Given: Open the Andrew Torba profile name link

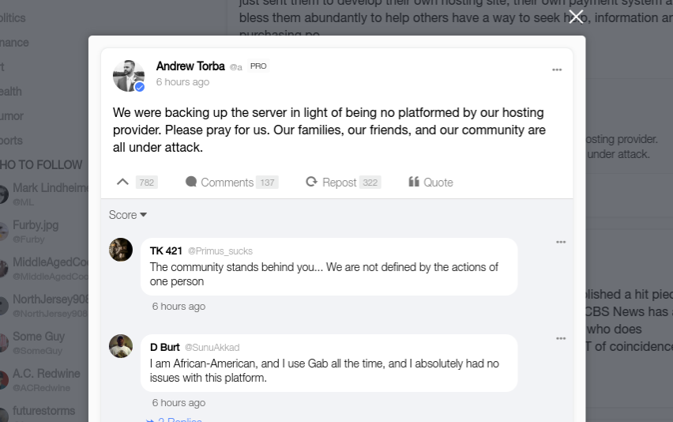Looking at the screenshot, I should click(x=190, y=66).
